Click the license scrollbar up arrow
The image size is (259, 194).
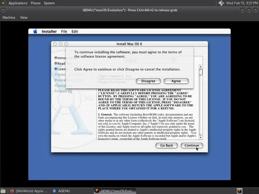tap(201, 66)
